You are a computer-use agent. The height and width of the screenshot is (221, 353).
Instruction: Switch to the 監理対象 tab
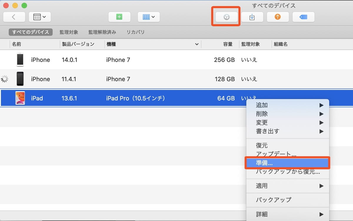click(x=69, y=32)
